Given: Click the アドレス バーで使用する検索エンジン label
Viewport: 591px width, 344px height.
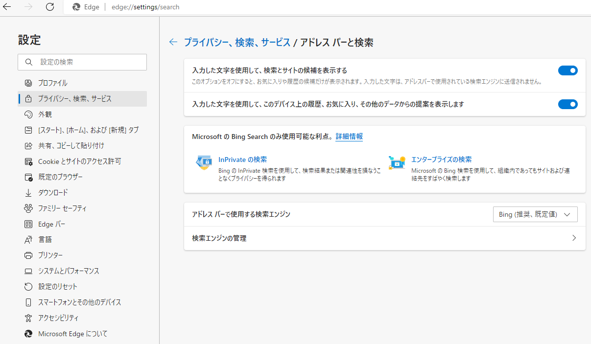Looking at the screenshot, I should [241, 214].
